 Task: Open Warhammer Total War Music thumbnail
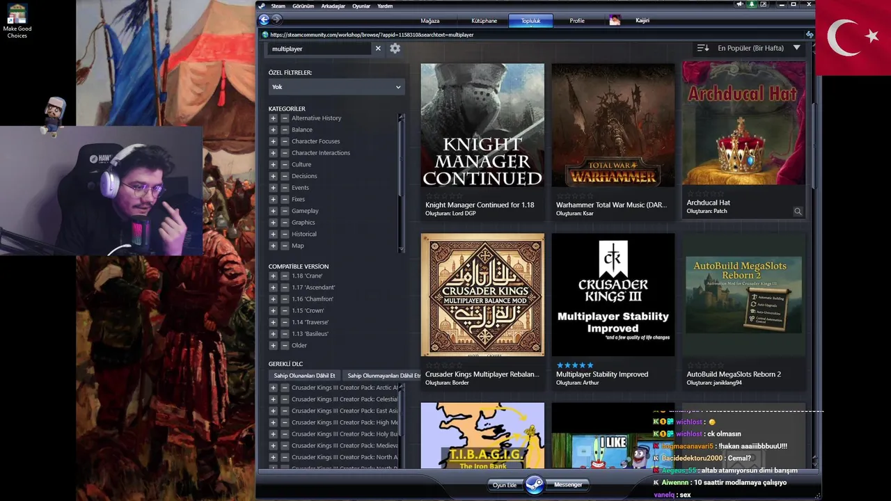tap(613, 125)
